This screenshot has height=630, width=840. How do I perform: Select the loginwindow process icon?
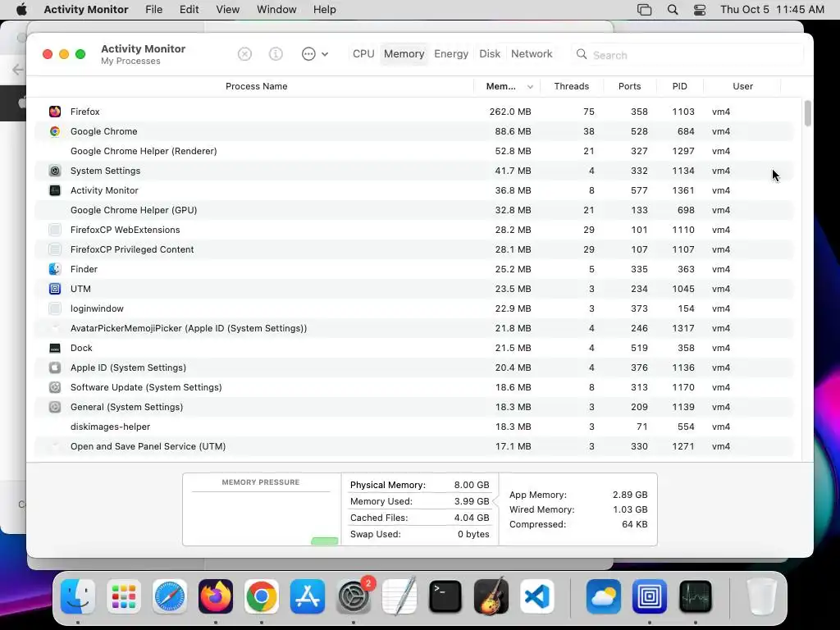(x=55, y=308)
